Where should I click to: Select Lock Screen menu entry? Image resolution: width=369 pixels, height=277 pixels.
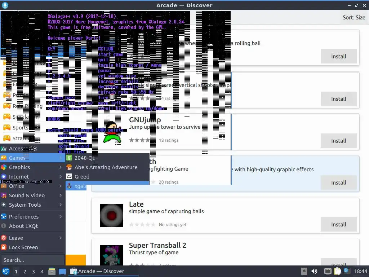pyautogui.click(x=33, y=247)
